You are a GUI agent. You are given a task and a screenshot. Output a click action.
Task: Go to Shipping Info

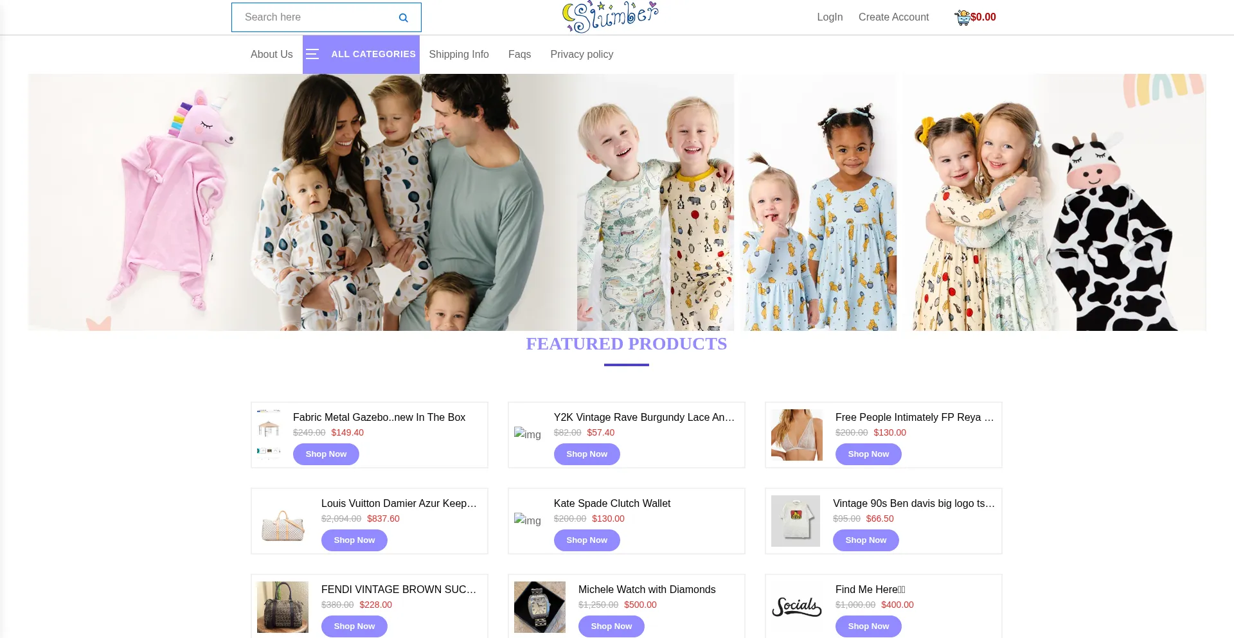[x=459, y=55]
